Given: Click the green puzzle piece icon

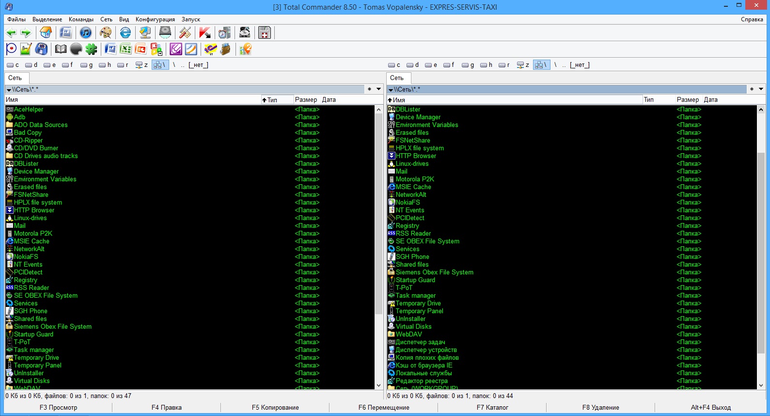Looking at the screenshot, I should (x=91, y=49).
